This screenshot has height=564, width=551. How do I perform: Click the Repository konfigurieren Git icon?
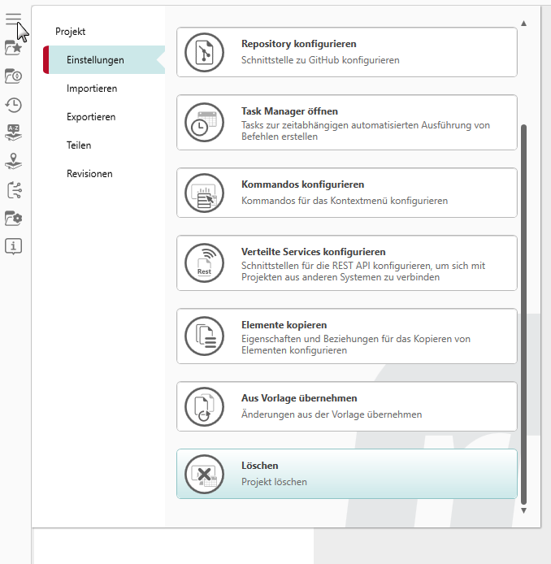205,52
